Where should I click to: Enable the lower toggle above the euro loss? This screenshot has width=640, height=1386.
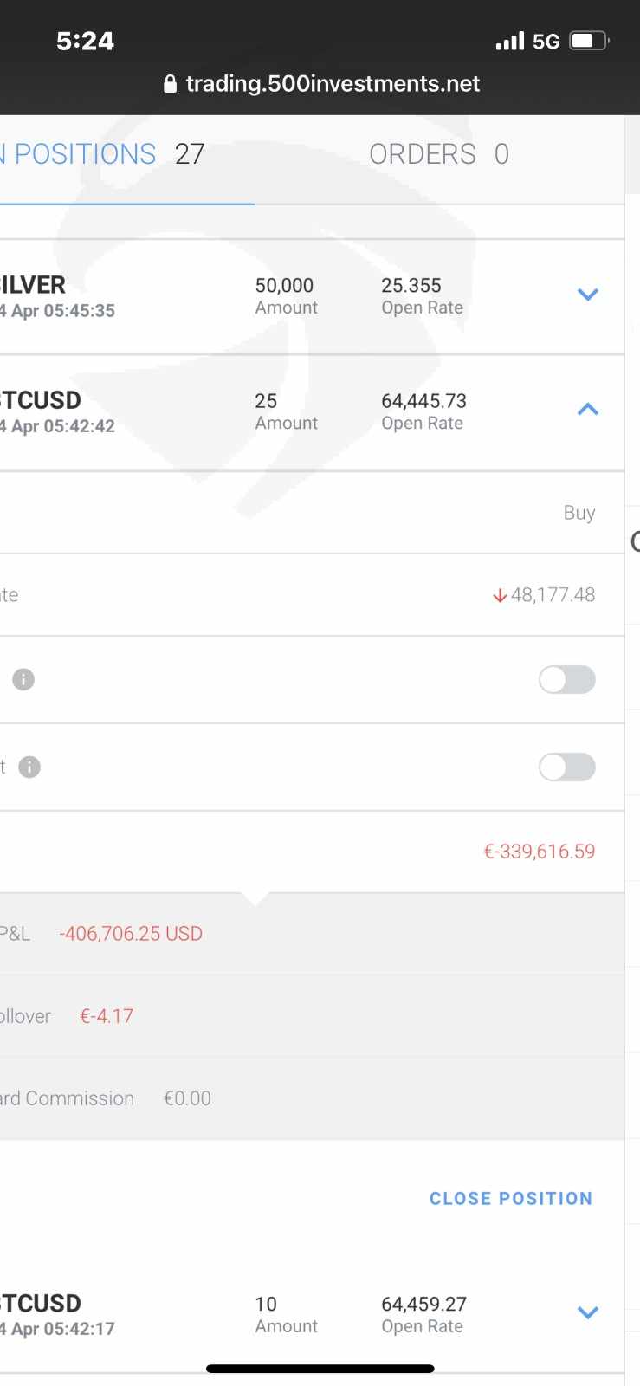click(x=566, y=767)
